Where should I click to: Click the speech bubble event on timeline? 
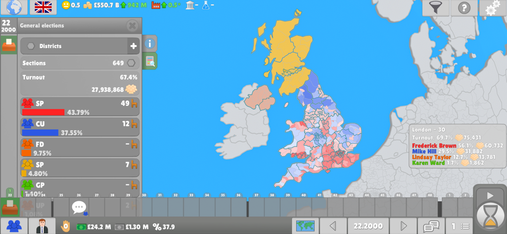pos(79,207)
